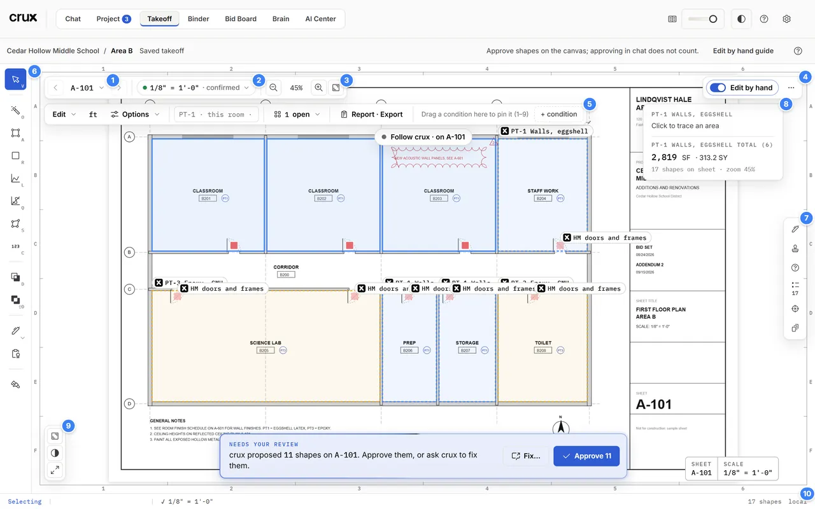Click the Cedar Hollow Middle School breadcrumb
The image size is (815, 509).
(53, 51)
